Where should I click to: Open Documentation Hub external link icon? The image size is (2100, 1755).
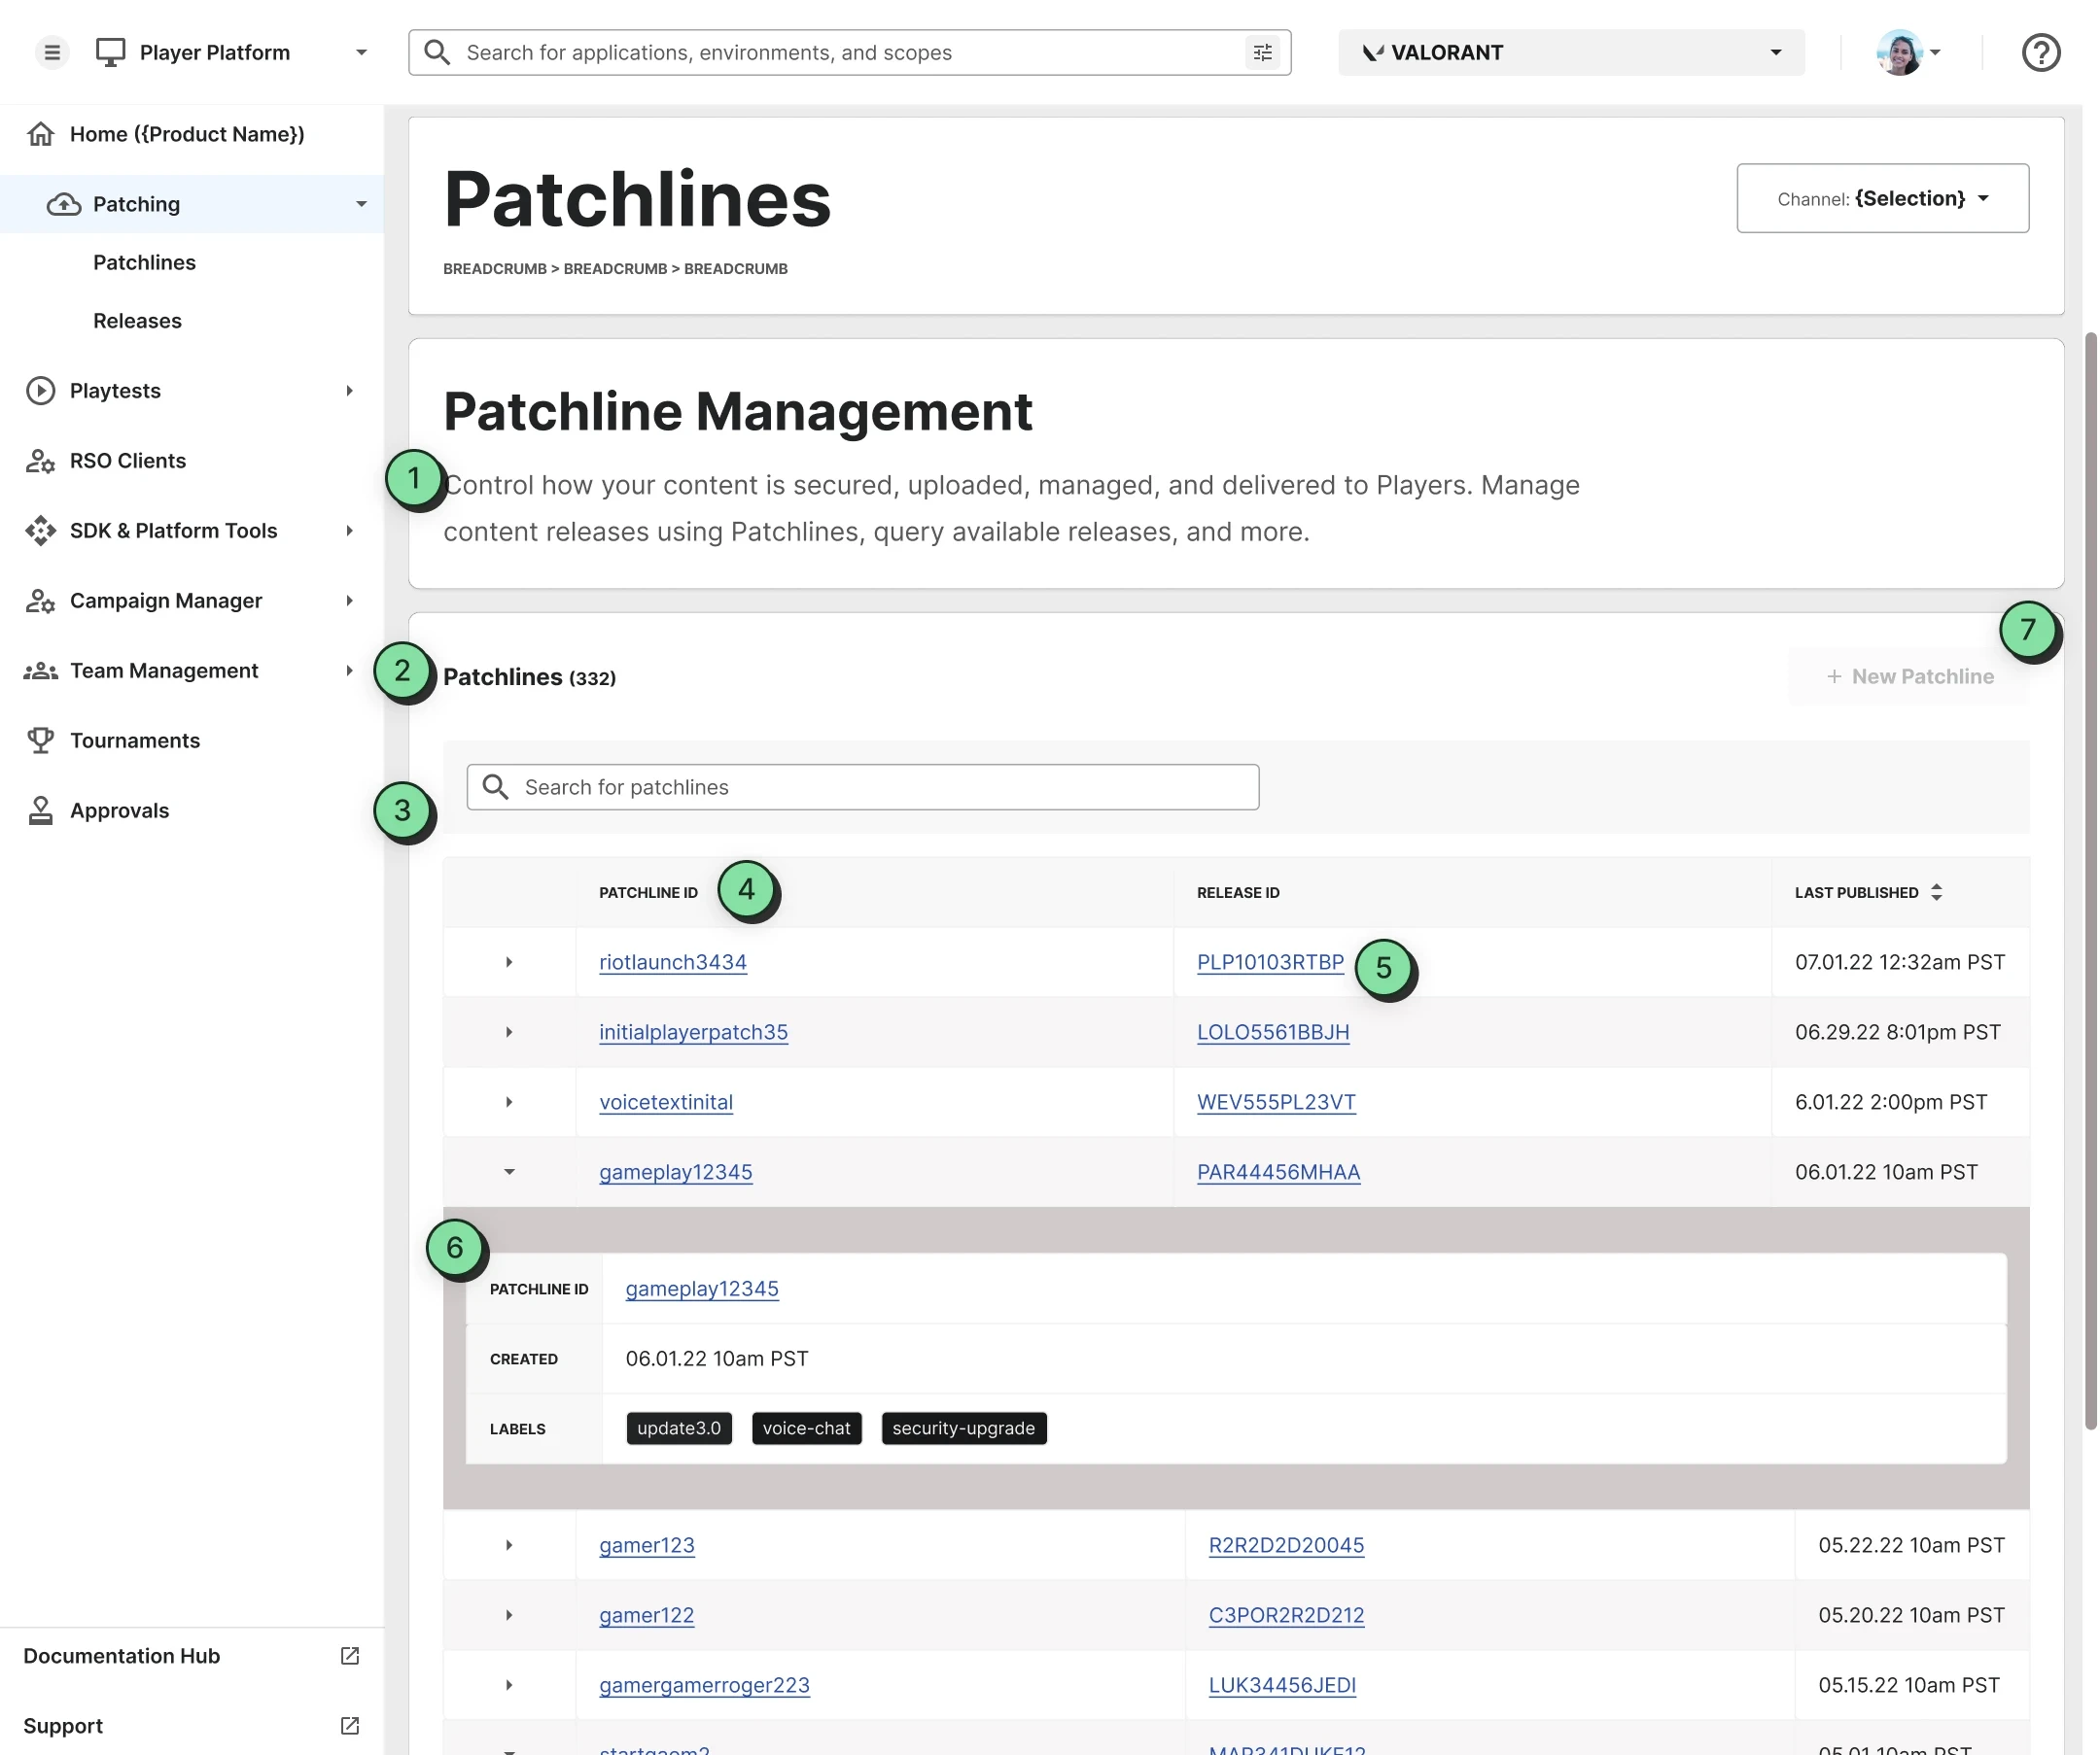point(350,1656)
